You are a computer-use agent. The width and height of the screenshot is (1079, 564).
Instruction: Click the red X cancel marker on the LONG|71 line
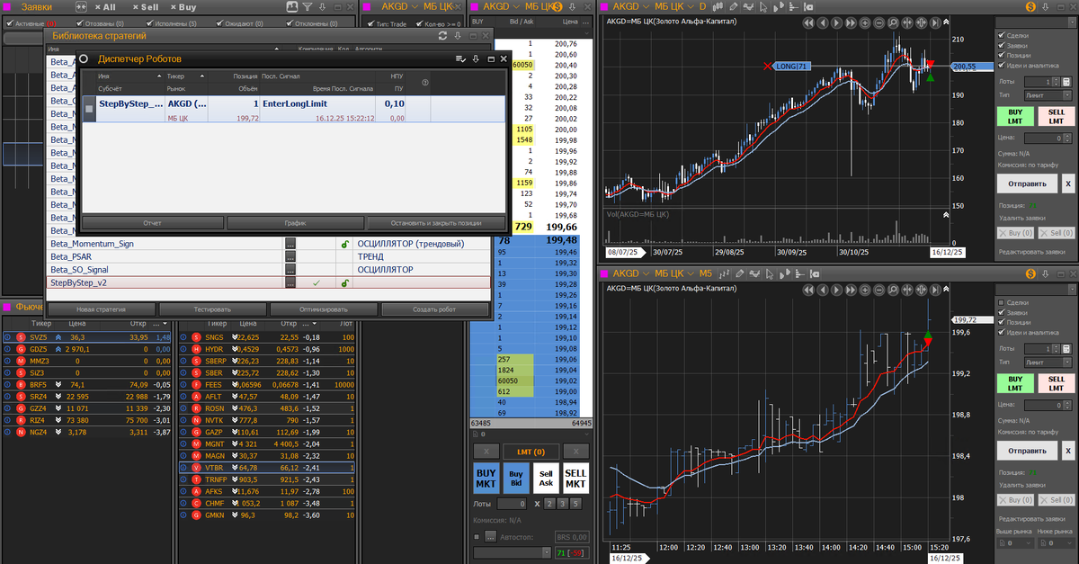[x=767, y=67]
